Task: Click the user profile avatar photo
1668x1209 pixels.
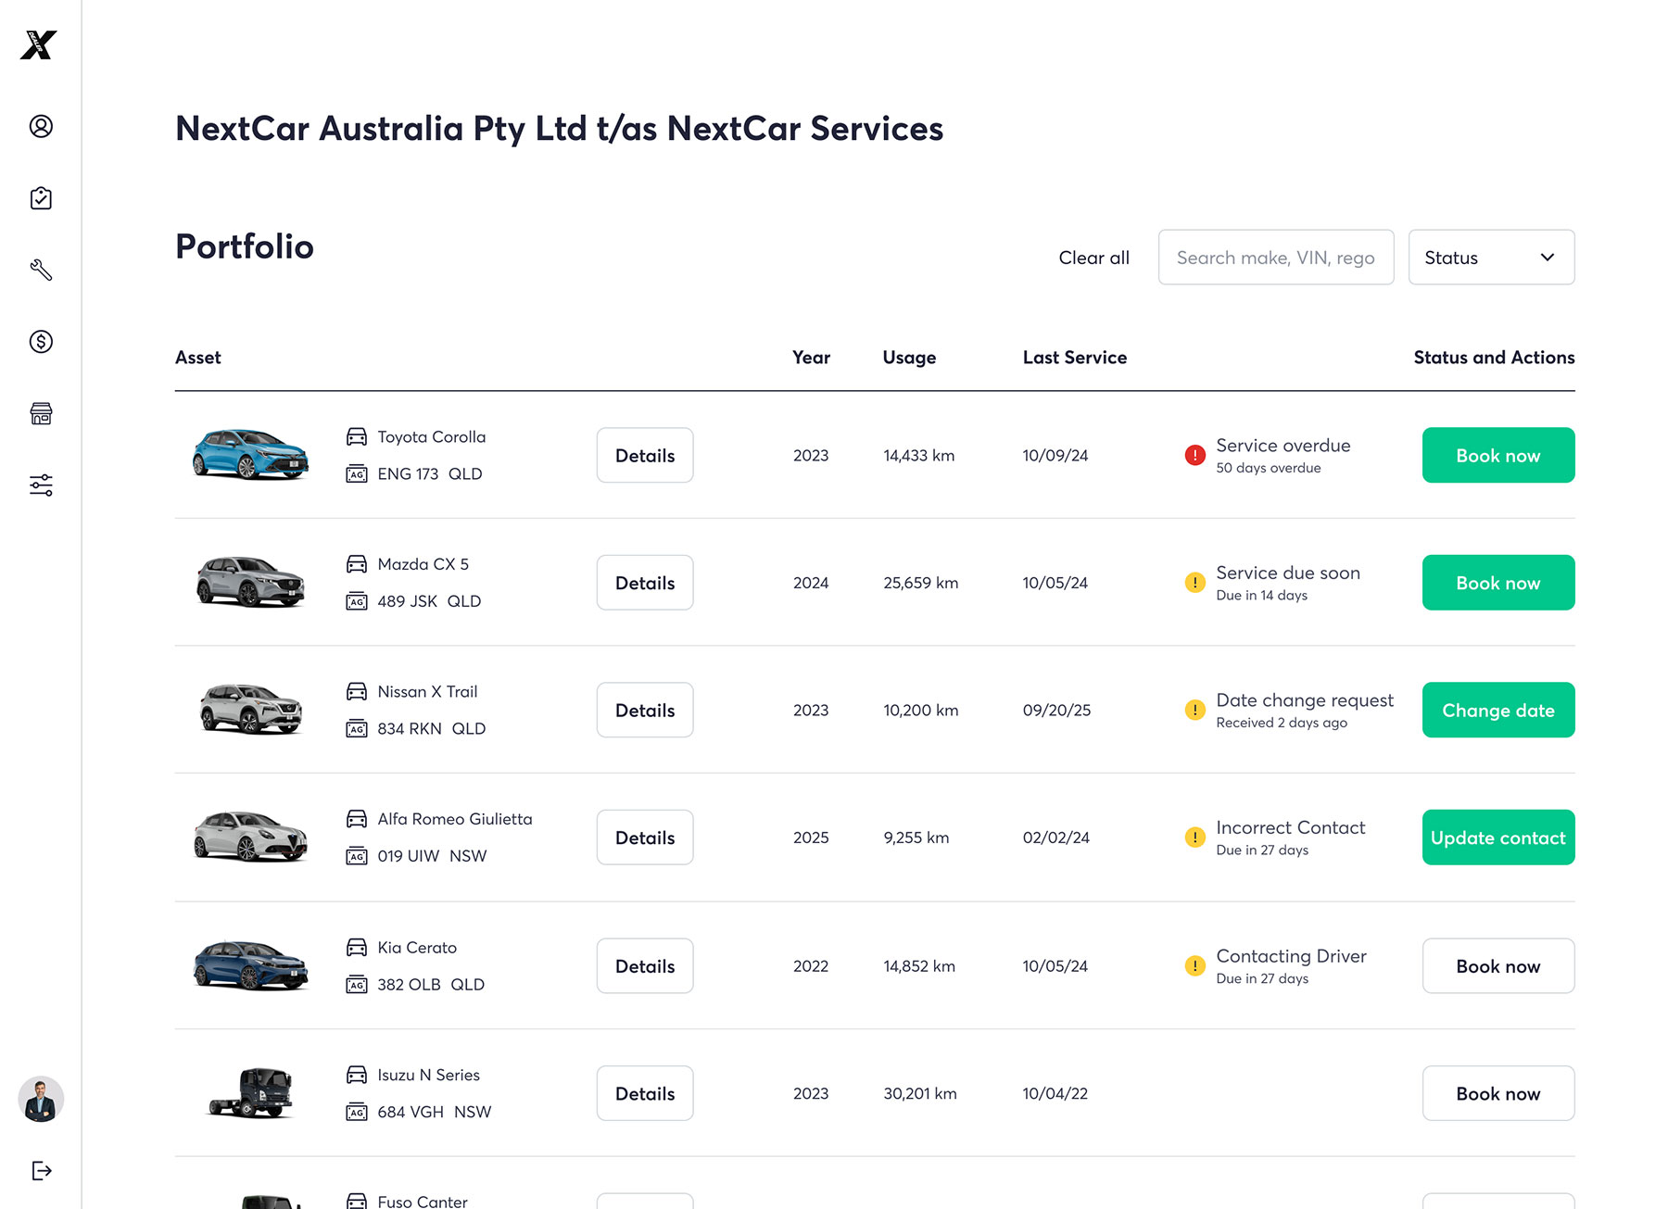Action: tap(41, 1100)
